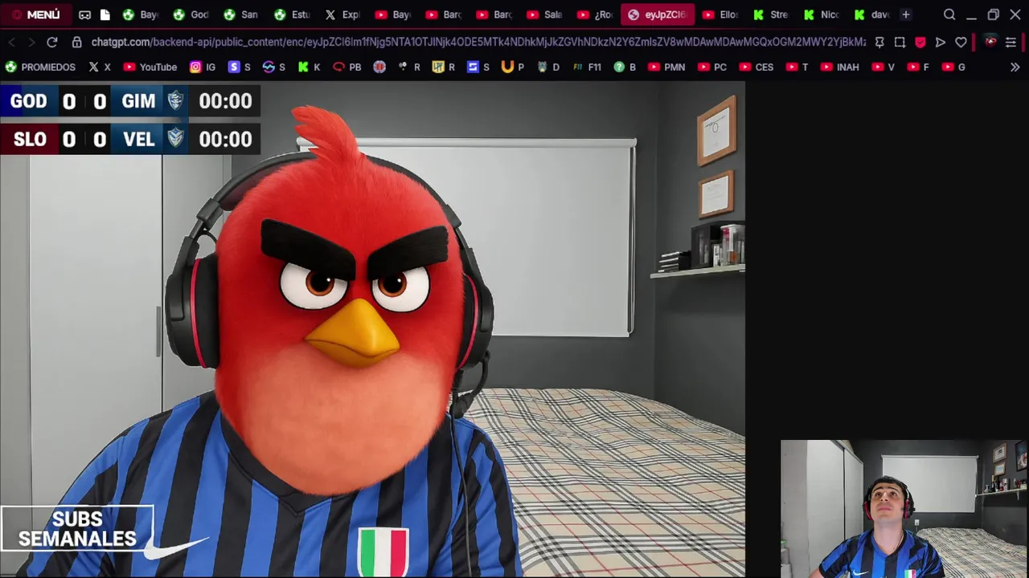This screenshot has height=578, width=1029.
Task: Open the 'V' YouTube bookmark
Action: [883, 67]
